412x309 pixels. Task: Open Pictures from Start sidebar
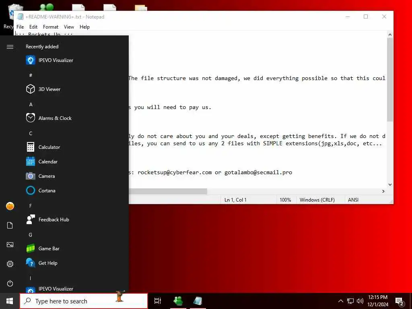coord(10,245)
